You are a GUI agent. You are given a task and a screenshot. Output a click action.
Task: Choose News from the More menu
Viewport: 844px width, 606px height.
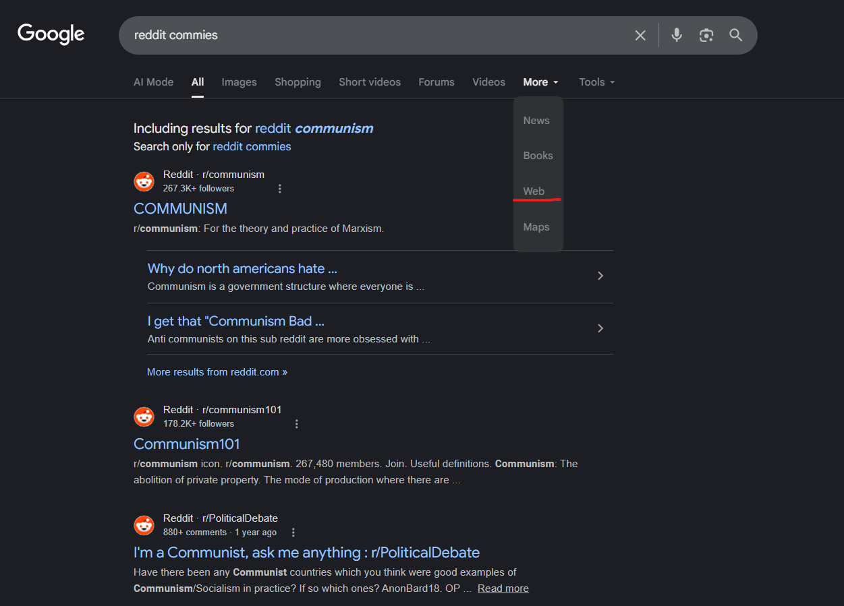[x=538, y=121]
